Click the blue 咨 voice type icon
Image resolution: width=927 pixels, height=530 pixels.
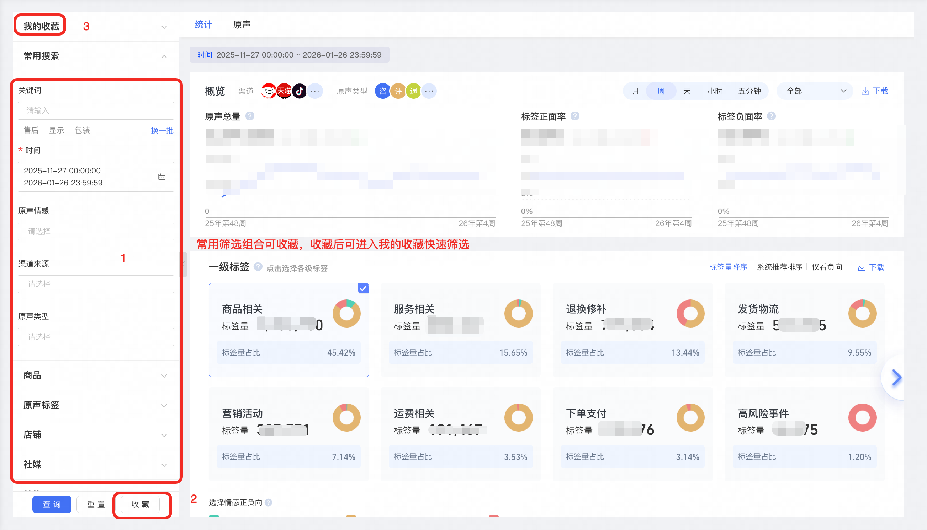[x=382, y=91]
